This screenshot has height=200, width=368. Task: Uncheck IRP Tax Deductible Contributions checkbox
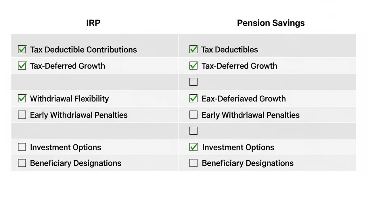22,49
